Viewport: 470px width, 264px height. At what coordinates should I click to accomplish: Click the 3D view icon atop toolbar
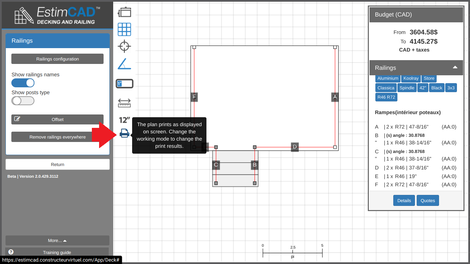point(124,12)
